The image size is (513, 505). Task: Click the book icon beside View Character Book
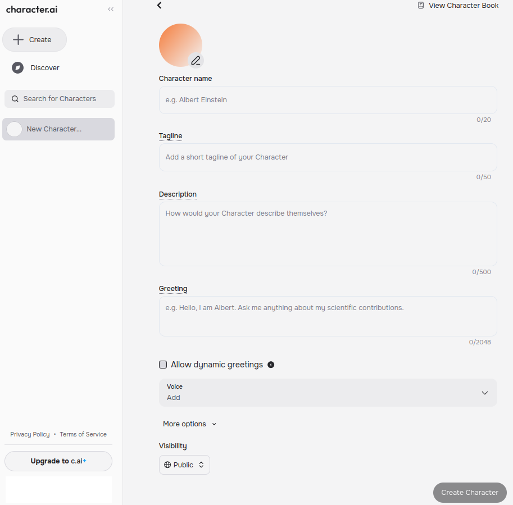[421, 6]
